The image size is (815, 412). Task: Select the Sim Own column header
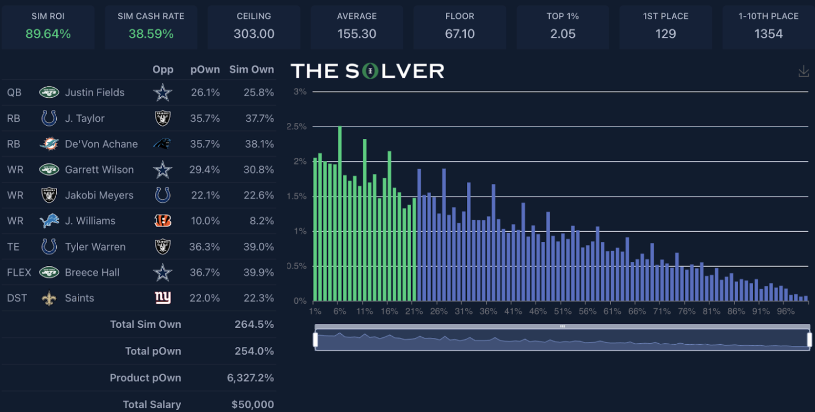pyautogui.click(x=251, y=69)
